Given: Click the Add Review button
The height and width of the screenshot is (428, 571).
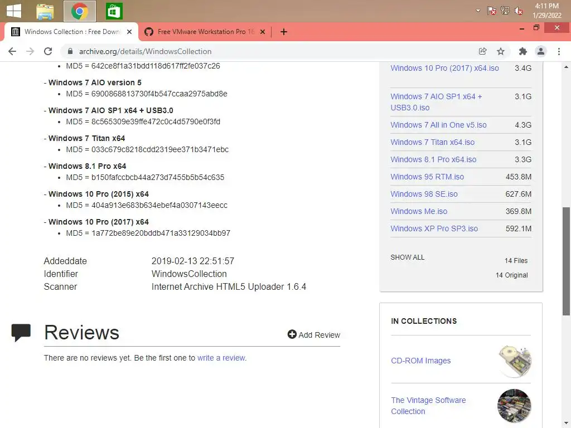Looking at the screenshot, I should 313,334.
